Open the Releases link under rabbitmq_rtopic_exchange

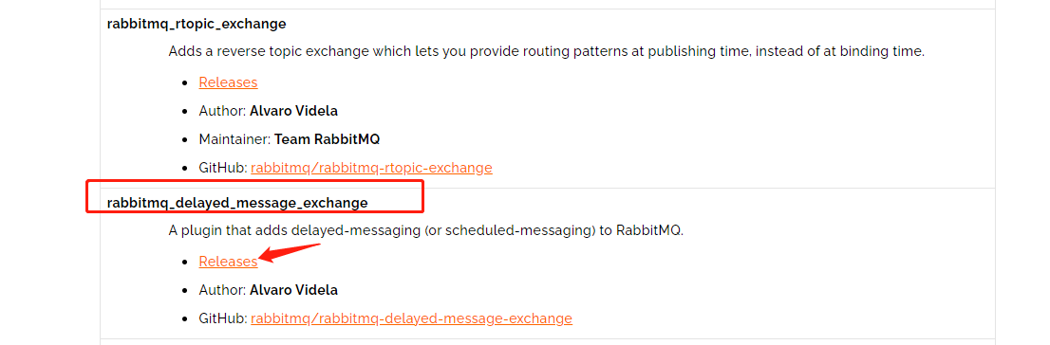pos(228,82)
